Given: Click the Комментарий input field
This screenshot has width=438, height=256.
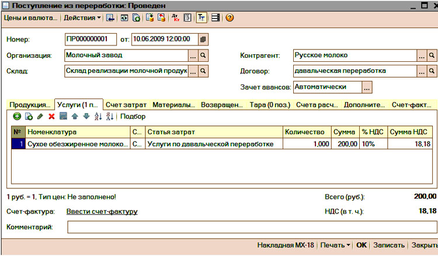Looking at the screenshot, I should click(x=252, y=227).
